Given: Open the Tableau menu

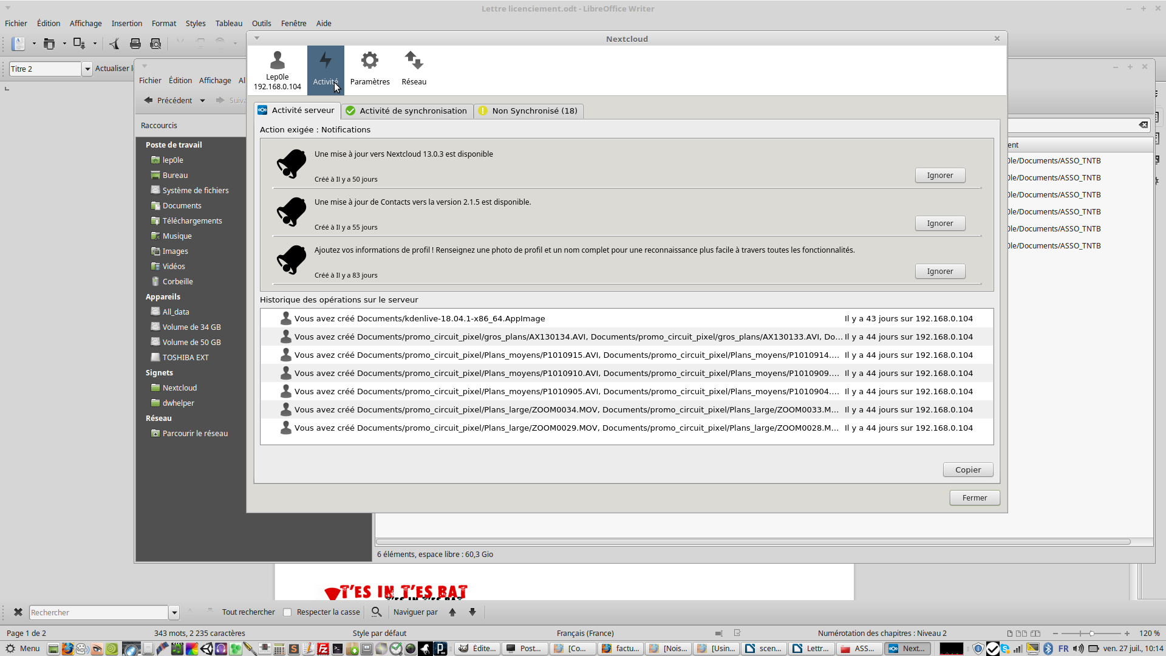Looking at the screenshot, I should [228, 23].
